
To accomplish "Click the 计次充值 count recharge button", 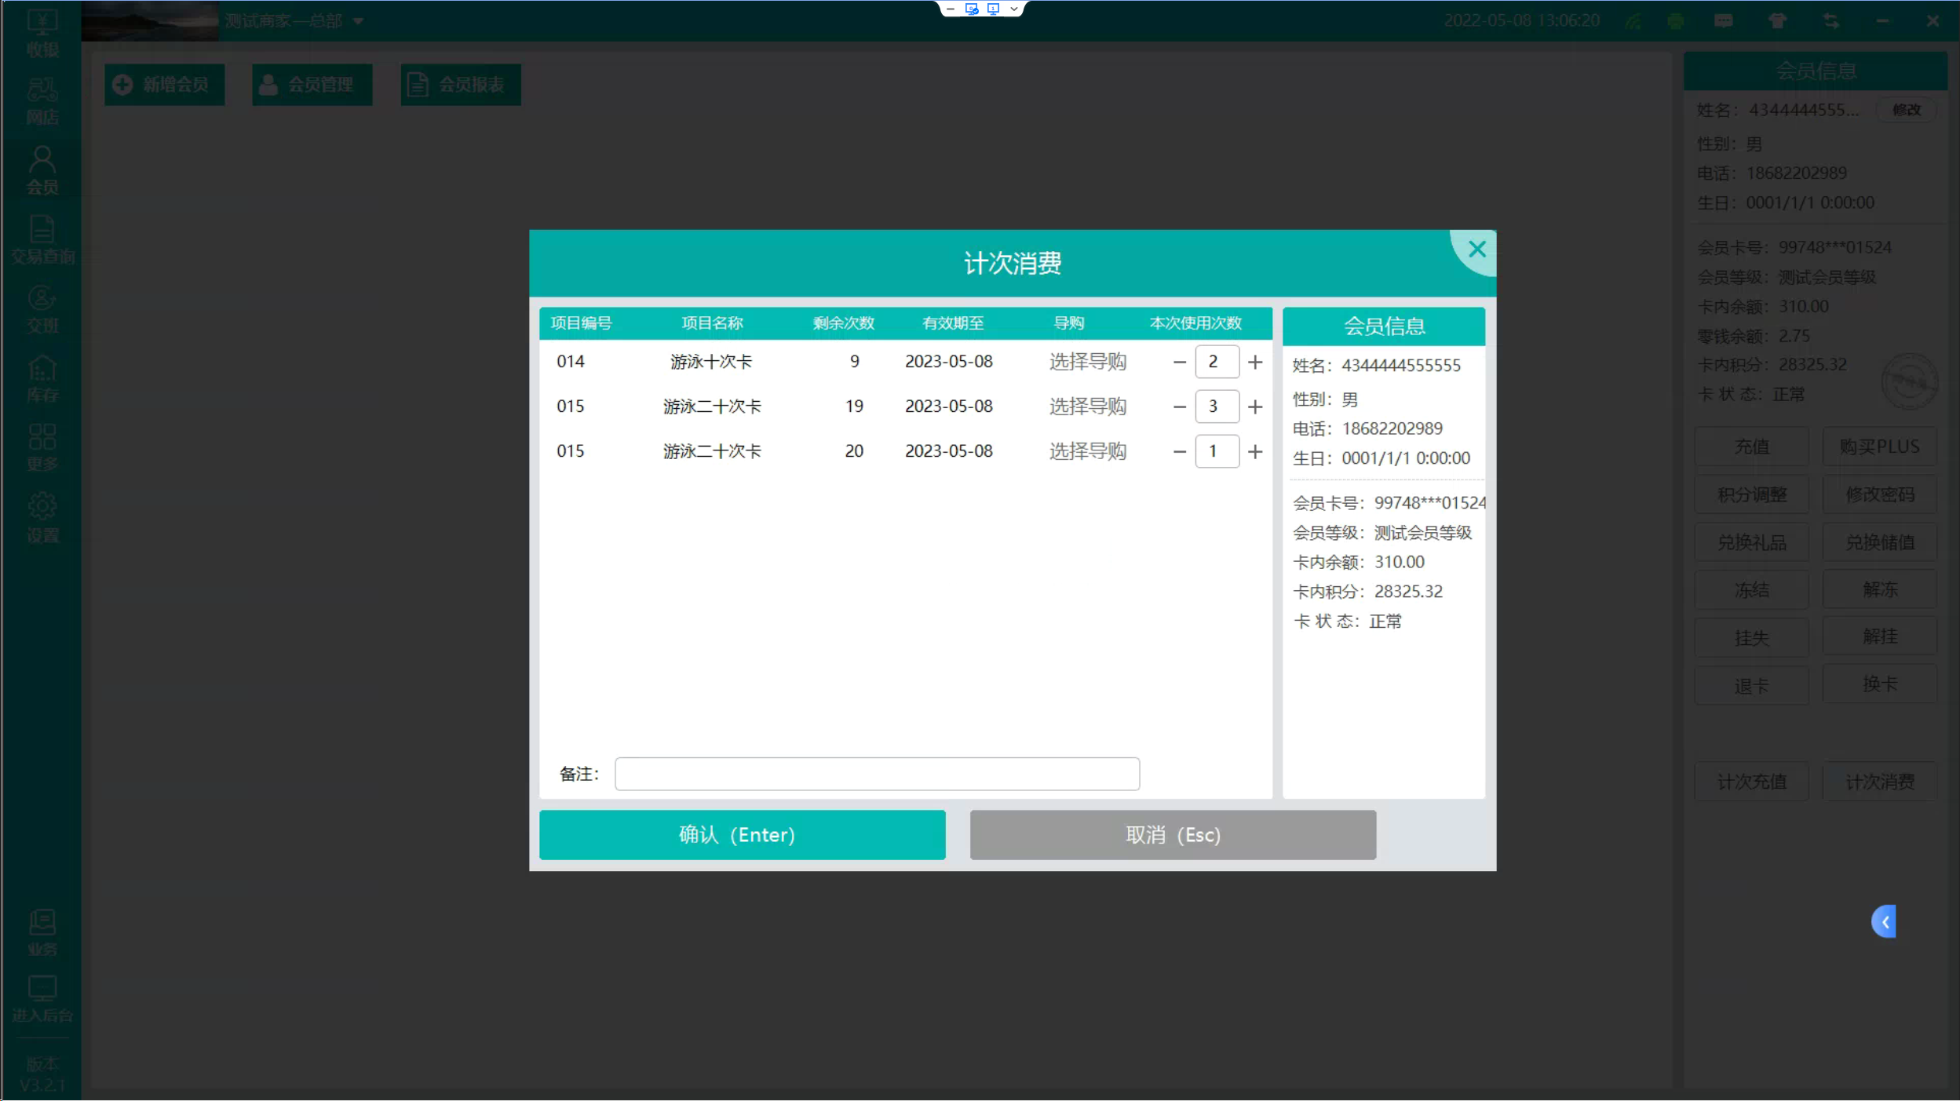I will [1751, 782].
